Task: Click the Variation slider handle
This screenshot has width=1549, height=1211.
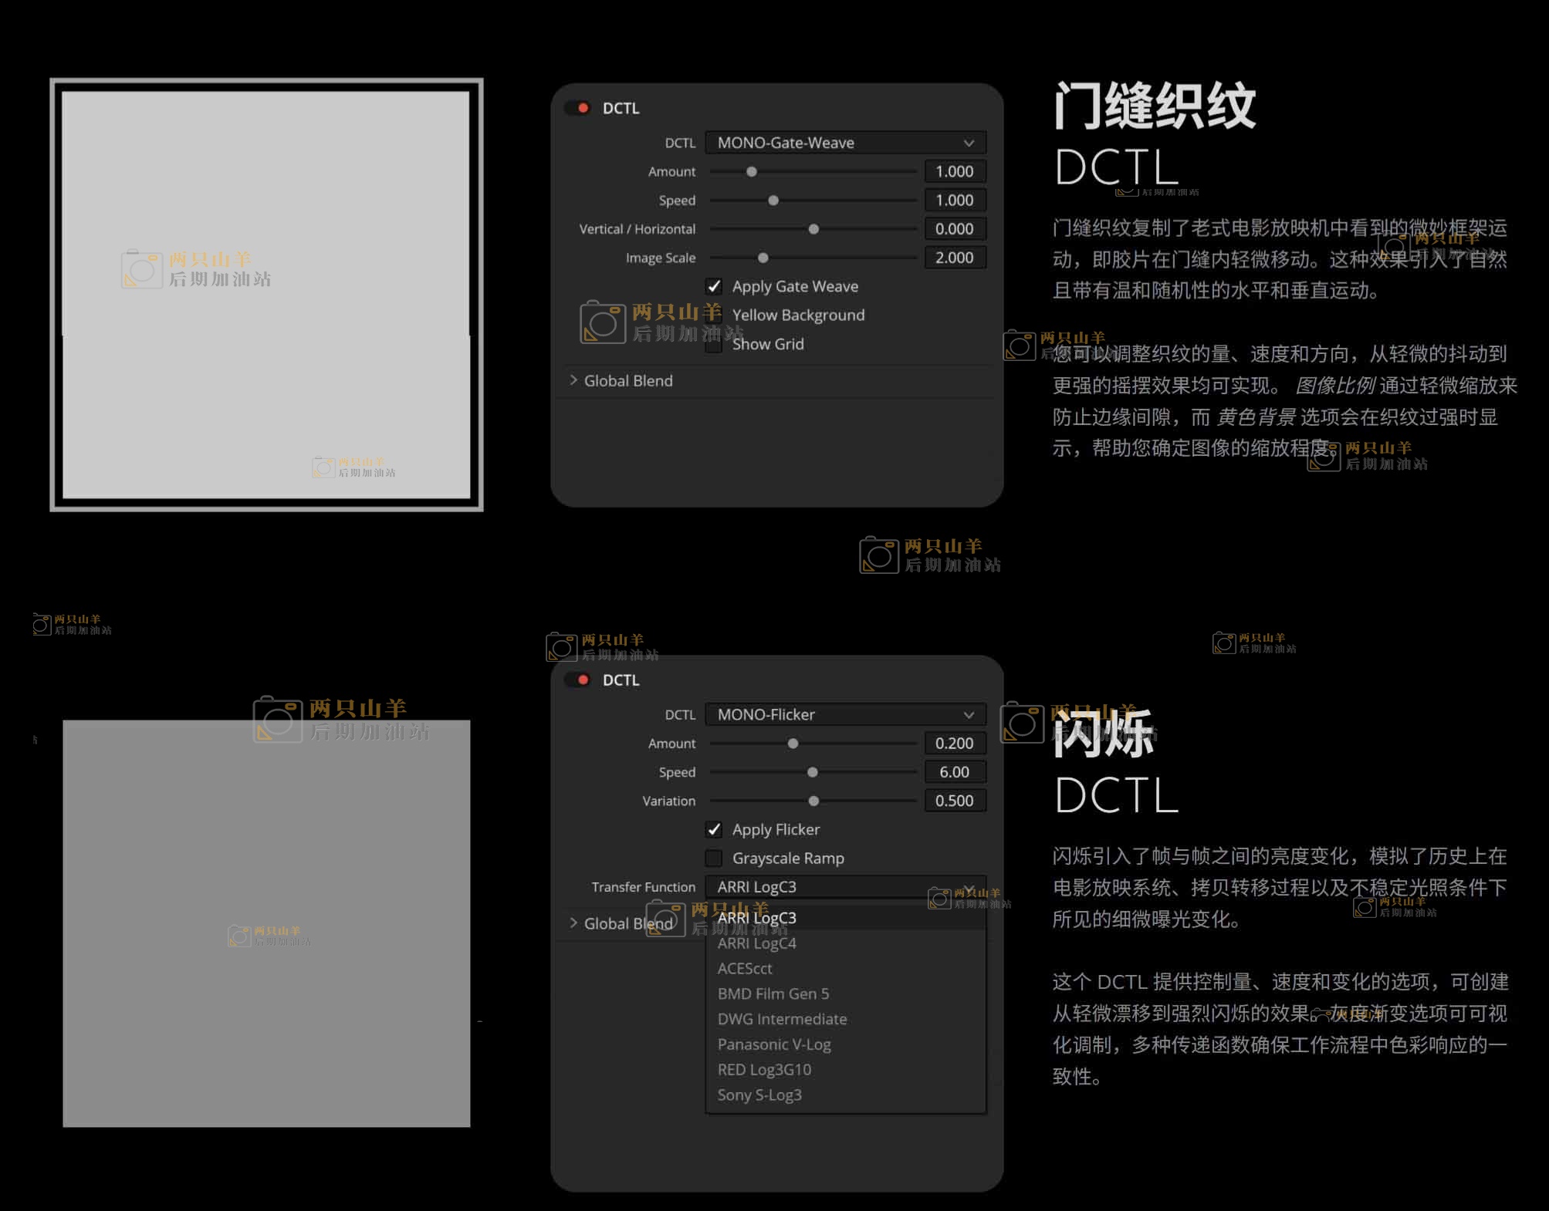Action: (x=813, y=801)
